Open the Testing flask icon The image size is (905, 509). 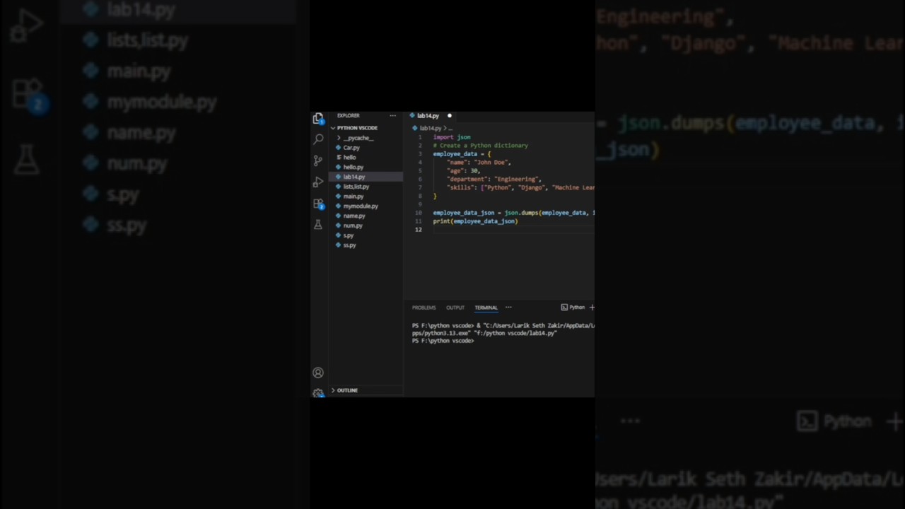[318, 224]
